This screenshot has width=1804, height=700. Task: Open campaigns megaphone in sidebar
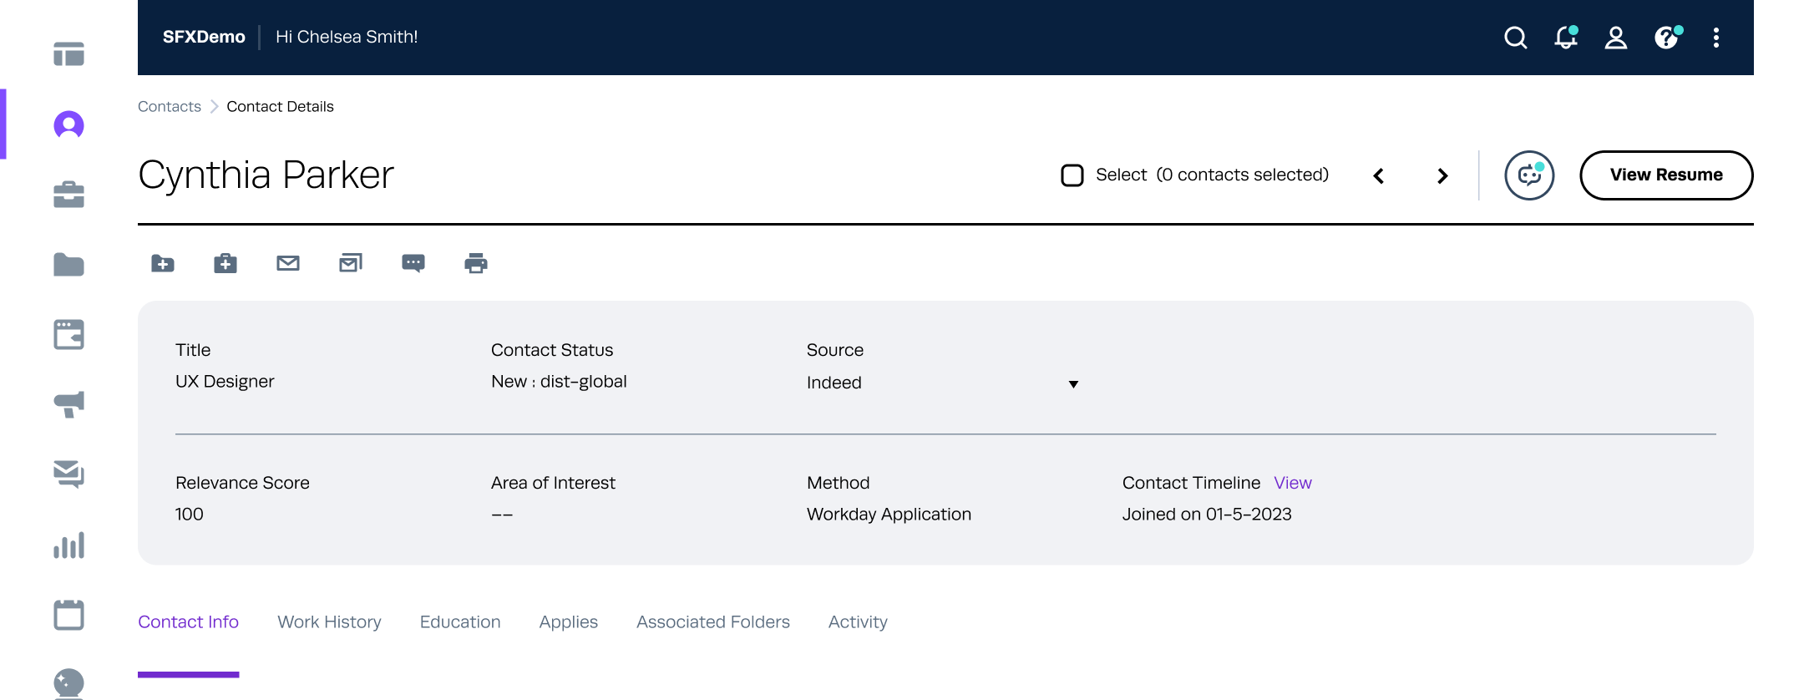pos(68,404)
